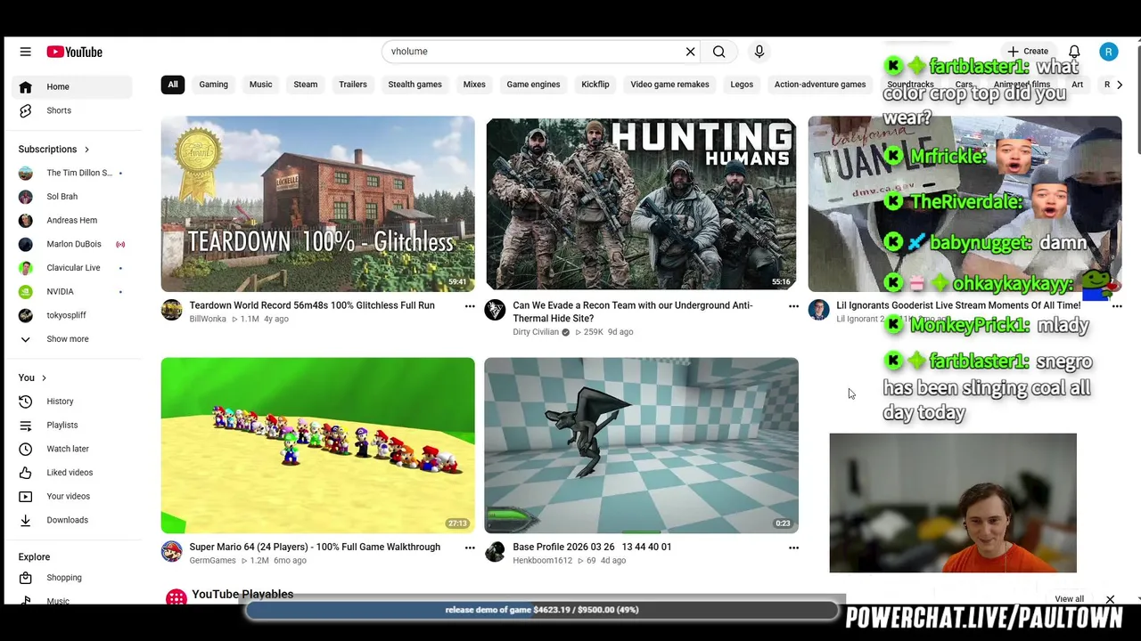Go to YouTube home via logo
Viewport: 1141px width, 641px height.
click(75, 52)
